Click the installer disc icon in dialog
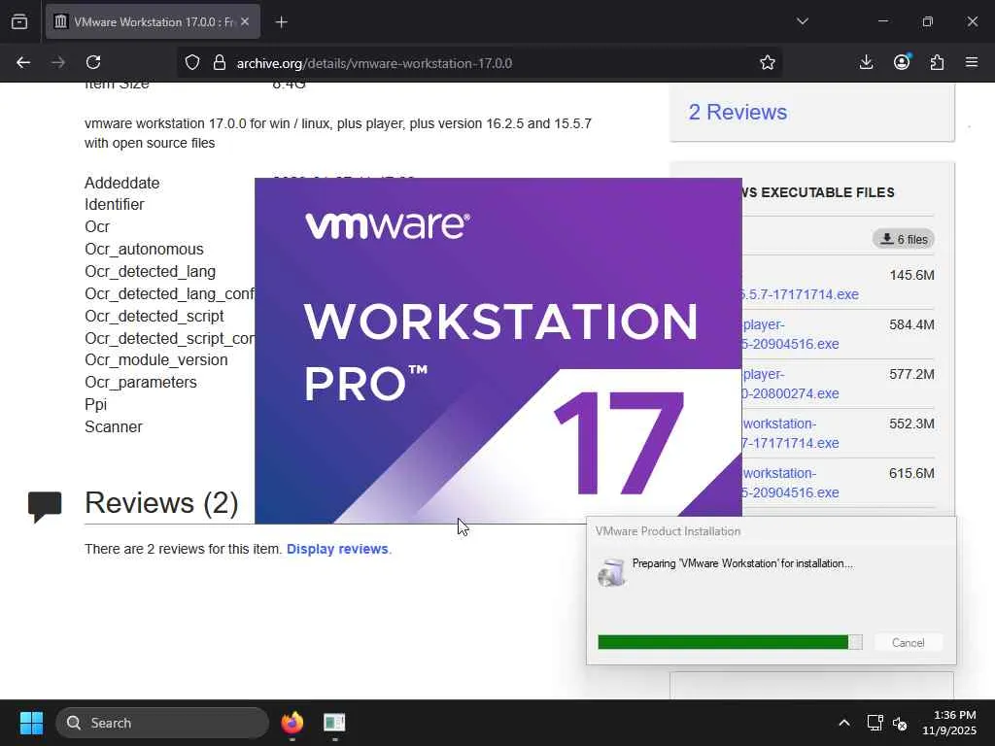This screenshot has width=995, height=746. tap(611, 572)
